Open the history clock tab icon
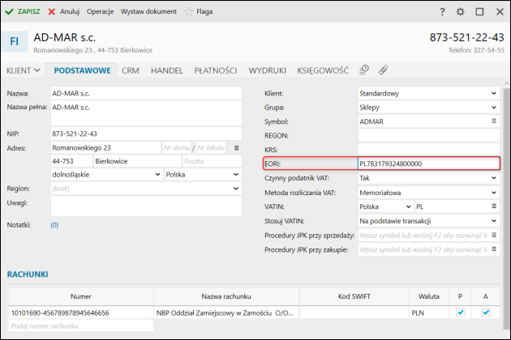 (x=364, y=70)
